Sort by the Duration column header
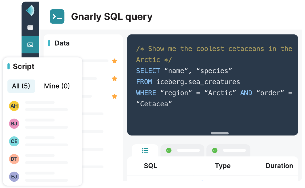Viewport: 305px width, 188px height. 279,166
